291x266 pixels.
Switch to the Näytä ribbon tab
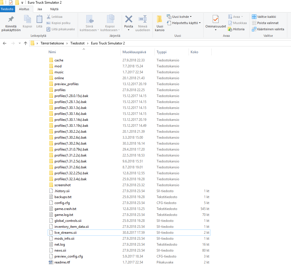(x=54, y=9)
